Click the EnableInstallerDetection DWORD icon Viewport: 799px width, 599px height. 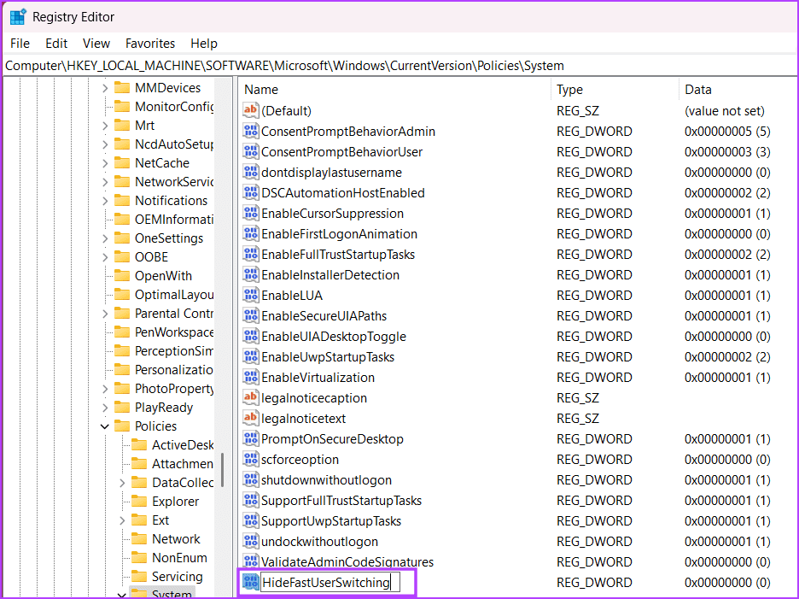[x=250, y=274]
